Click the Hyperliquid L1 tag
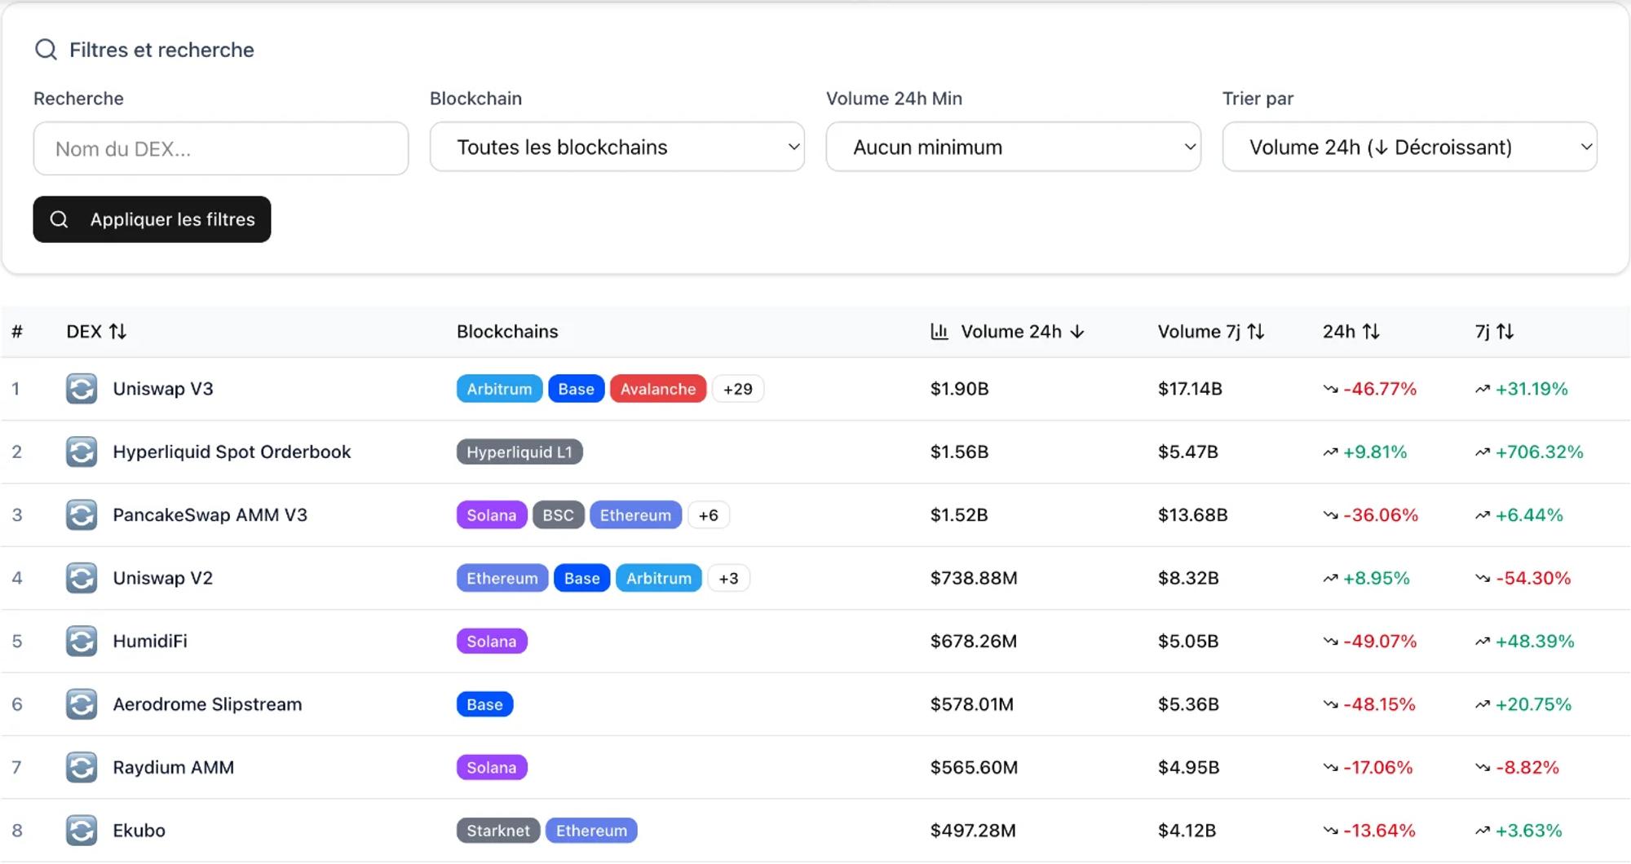The height and width of the screenshot is (864, 1631). coord(519,452)
